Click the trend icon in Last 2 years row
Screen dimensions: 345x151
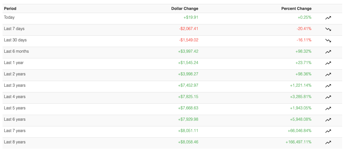328,74
